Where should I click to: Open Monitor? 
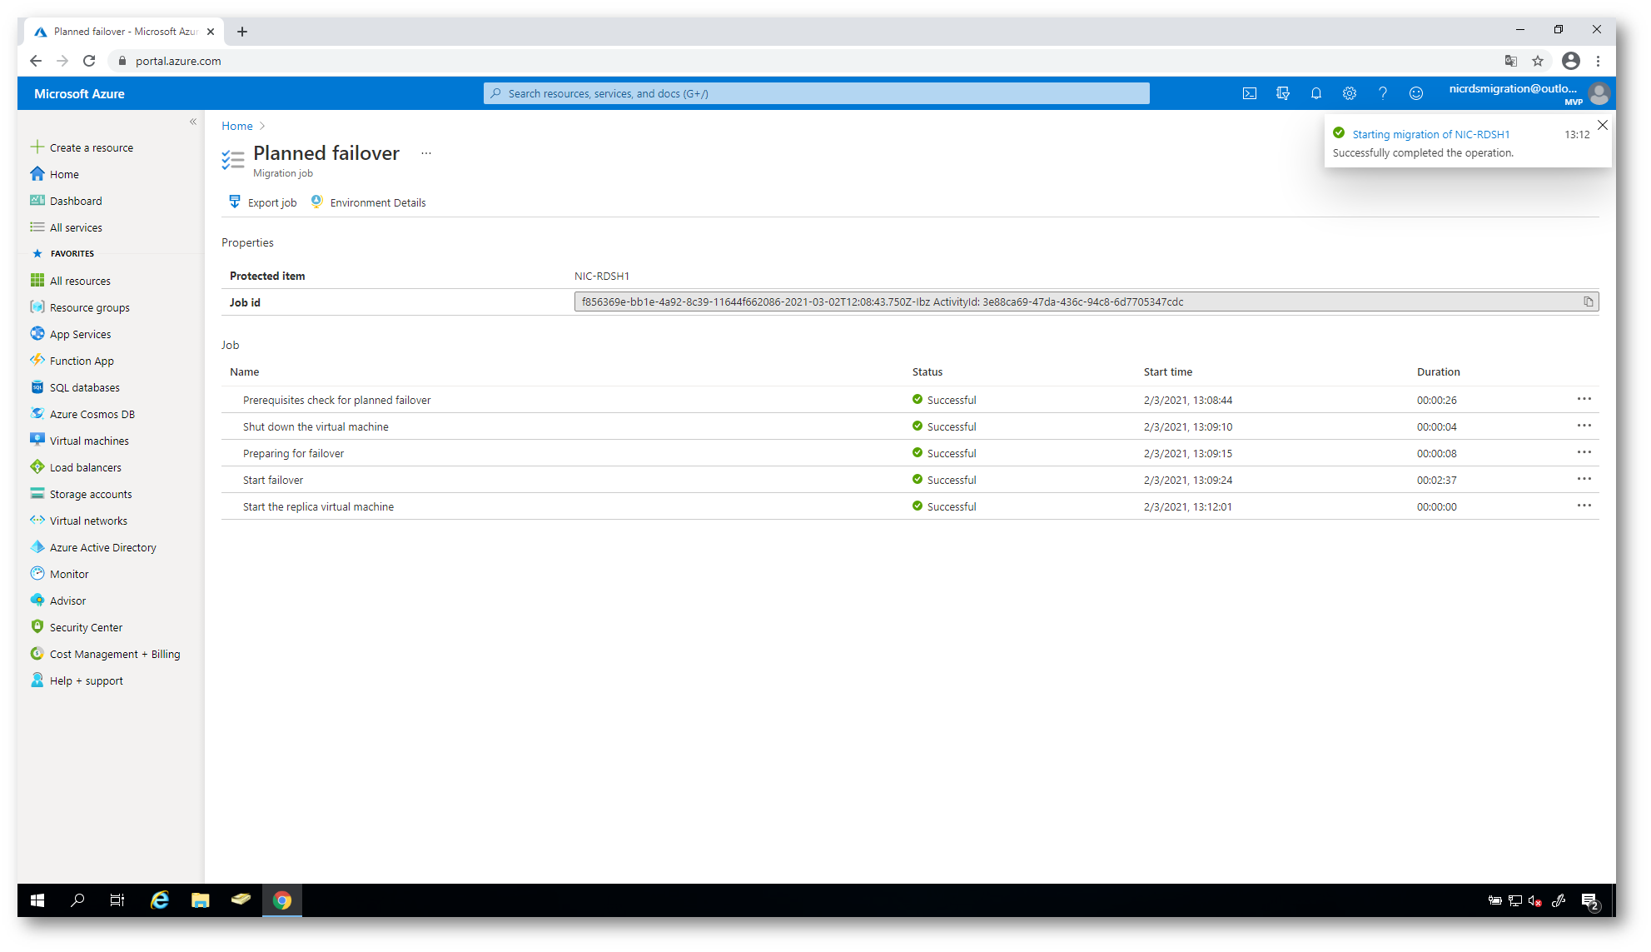pos(59,574)
